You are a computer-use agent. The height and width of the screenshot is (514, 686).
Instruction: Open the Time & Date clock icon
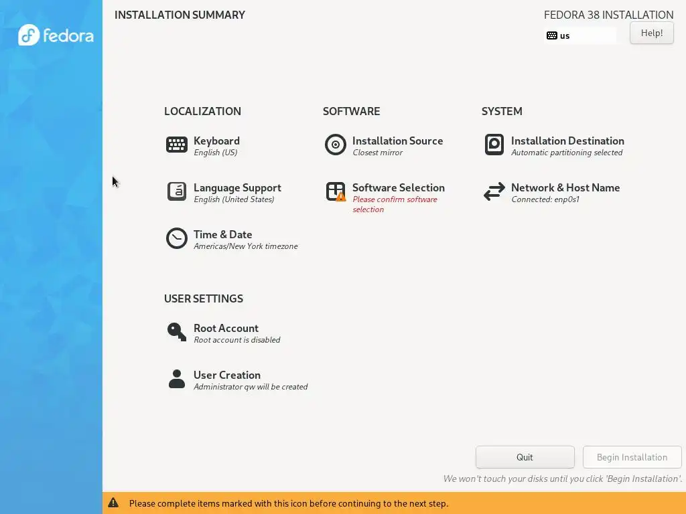click(177, 238)
